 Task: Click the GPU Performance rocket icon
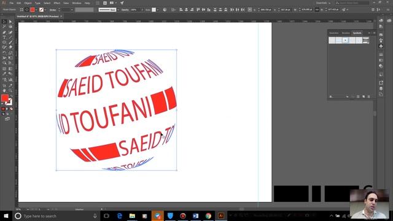pyautogui.click(x=122, y=3)
